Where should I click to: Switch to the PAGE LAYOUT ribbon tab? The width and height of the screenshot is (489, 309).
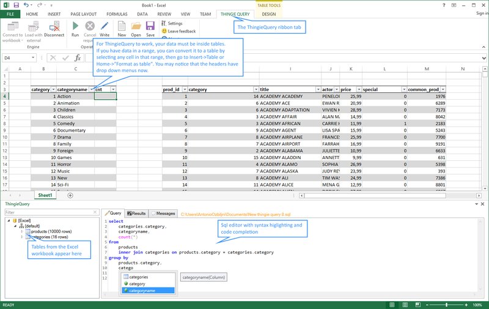click(x=84, y=14)
